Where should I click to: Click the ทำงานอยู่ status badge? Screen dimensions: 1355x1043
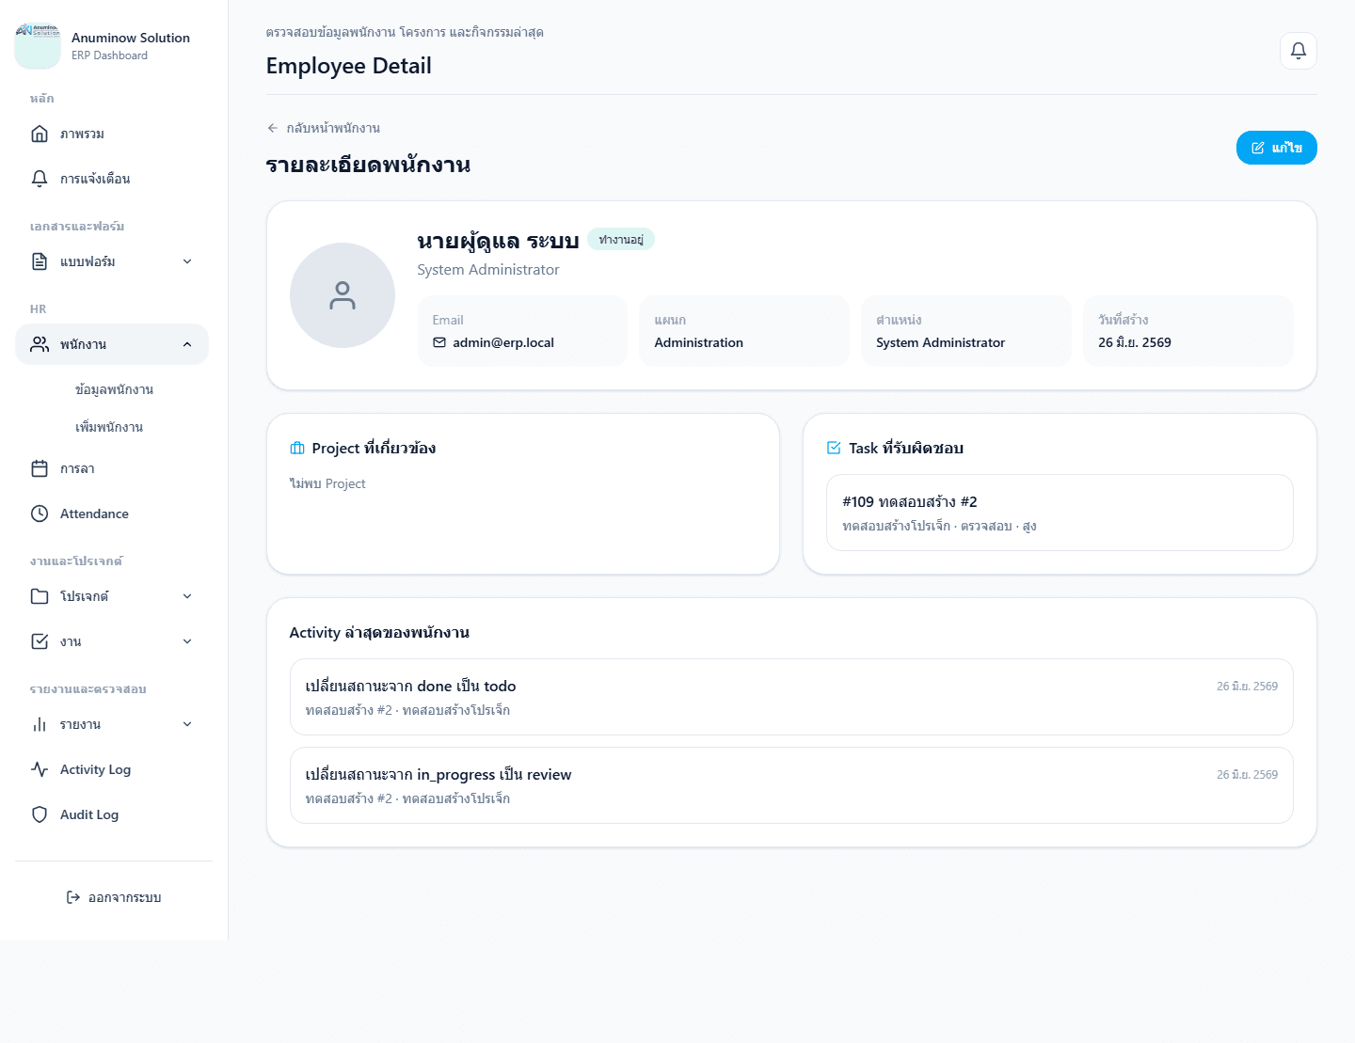click(621, 240)
